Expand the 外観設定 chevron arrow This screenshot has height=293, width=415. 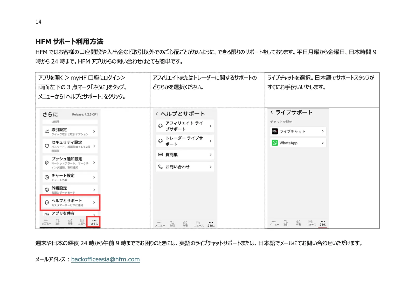point(94,190)
